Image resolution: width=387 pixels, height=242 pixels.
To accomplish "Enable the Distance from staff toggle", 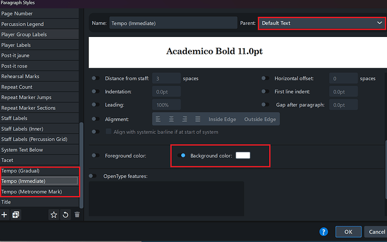I will pyautogui.click(x=96, y=78).
